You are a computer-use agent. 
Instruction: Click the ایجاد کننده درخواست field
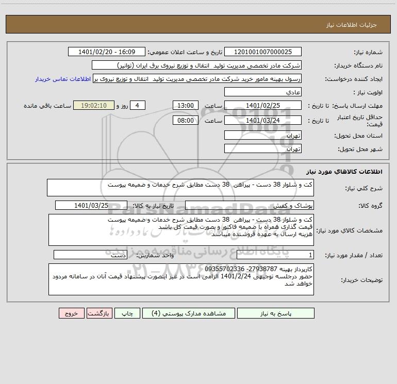point(197,78)
